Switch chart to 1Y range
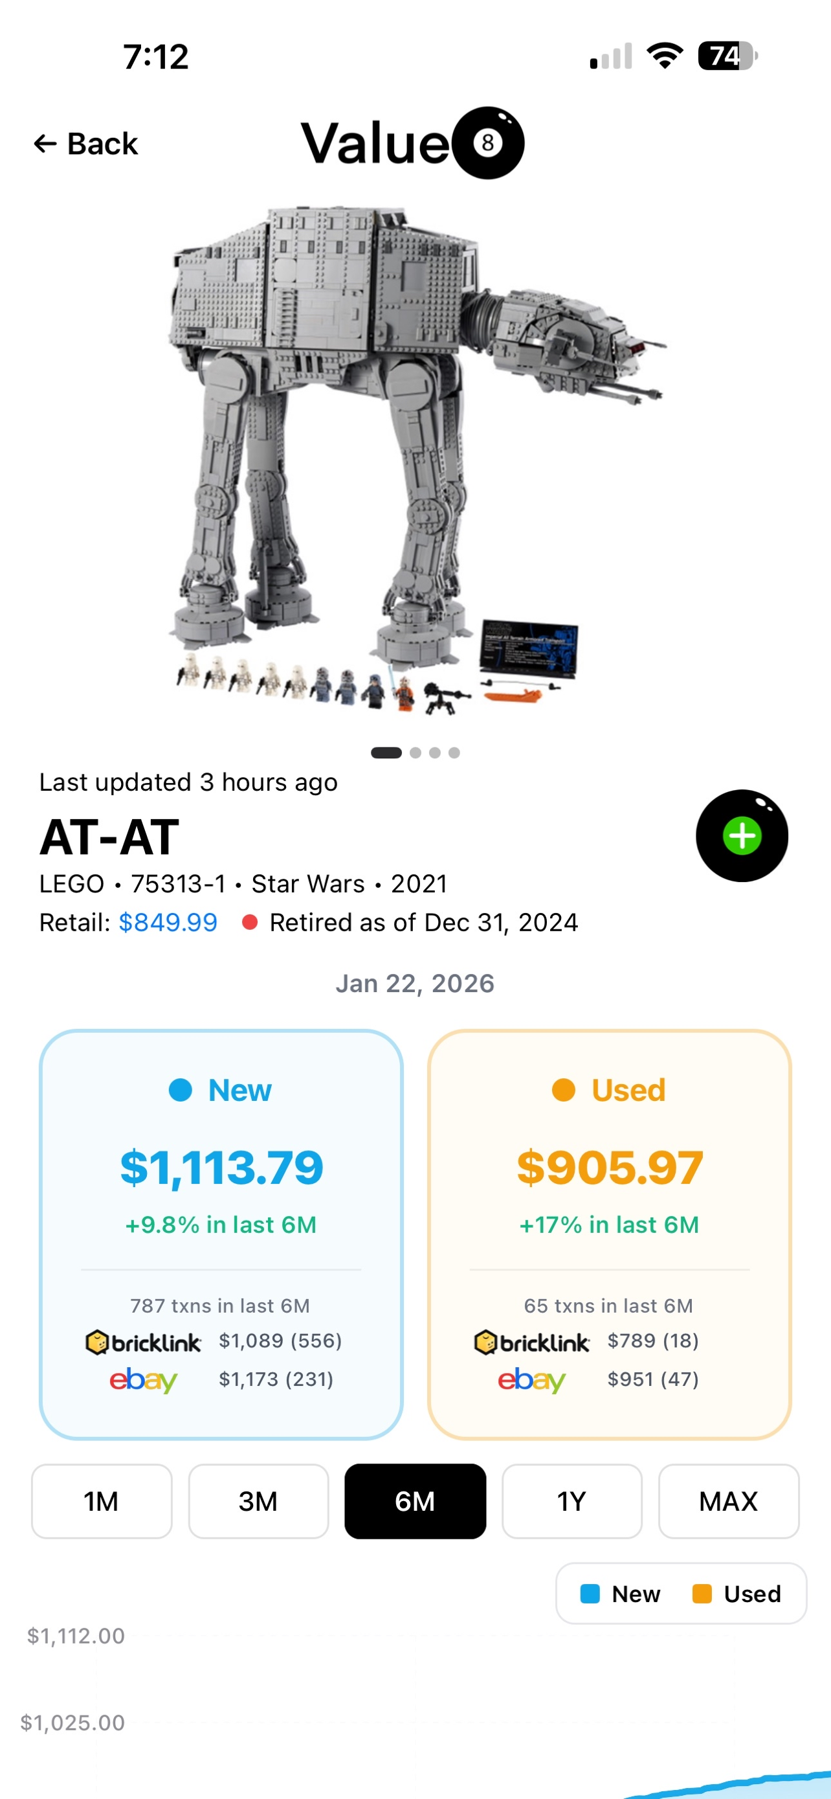This screenshot has height=1799, width=831. click(x=571, y=1501)
